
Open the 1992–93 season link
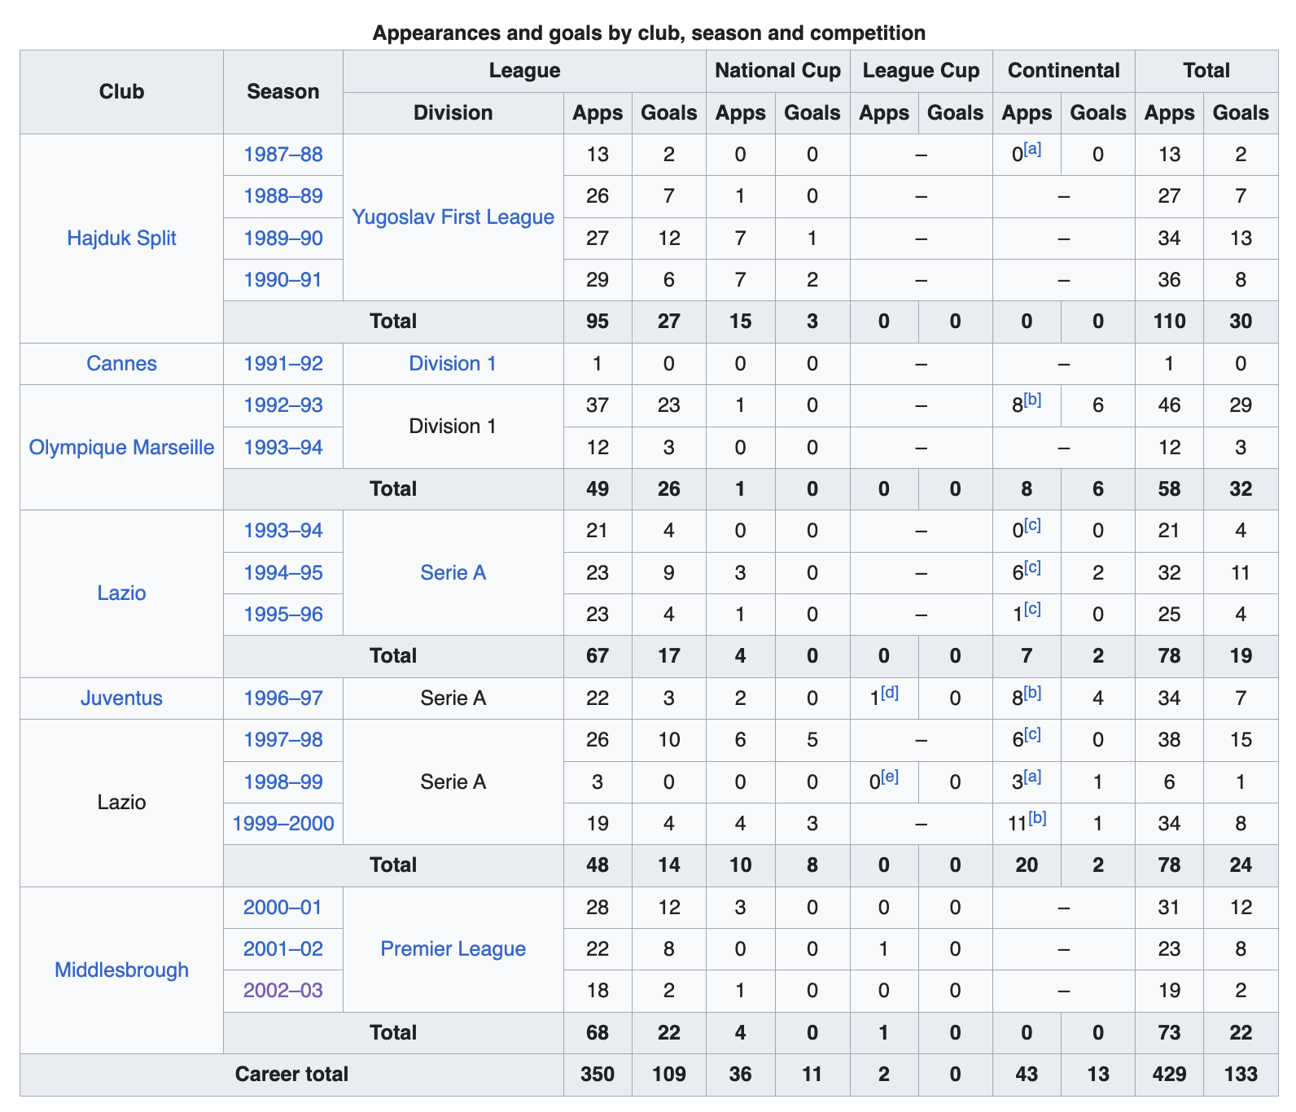[283, 405]
